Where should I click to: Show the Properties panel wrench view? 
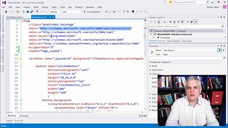[219, 50]
